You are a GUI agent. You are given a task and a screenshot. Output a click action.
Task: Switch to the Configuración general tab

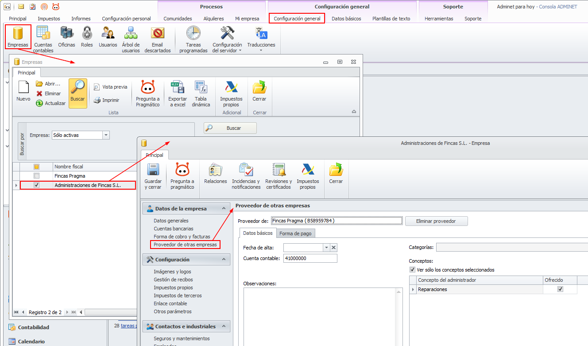coord(297,19)
